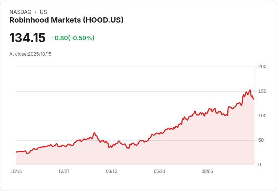Click the 150 y-axis label

[262, 91]
